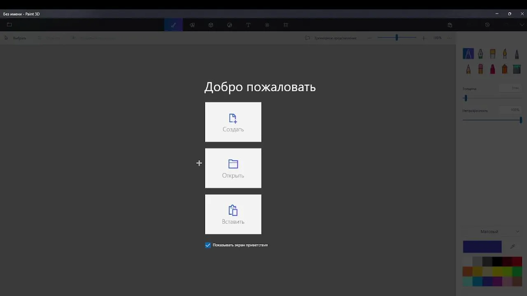The height and width of the screenshot is (296, 527).
Task: Choose the Marker brush
Action: (468, 54)
